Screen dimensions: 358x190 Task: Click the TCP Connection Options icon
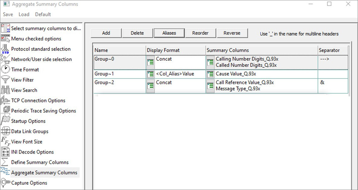coord(5,100)
